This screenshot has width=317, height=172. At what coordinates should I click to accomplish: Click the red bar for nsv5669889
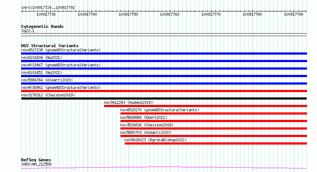click(x=214, y=121)
